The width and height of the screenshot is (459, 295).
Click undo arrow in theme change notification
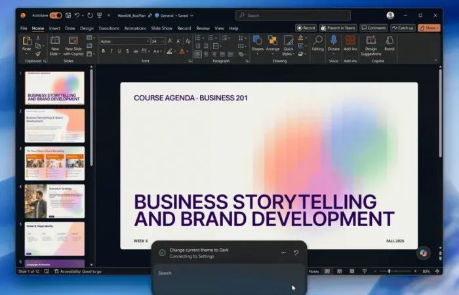coord(296,252)
